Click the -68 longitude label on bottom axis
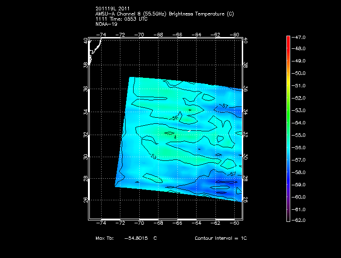 [159, 223]
